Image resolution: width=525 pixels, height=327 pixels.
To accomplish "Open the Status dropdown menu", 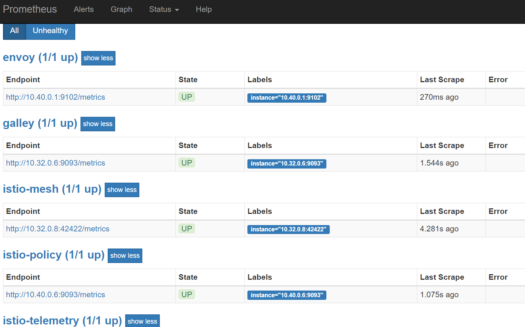I will (x=164, y=9).
